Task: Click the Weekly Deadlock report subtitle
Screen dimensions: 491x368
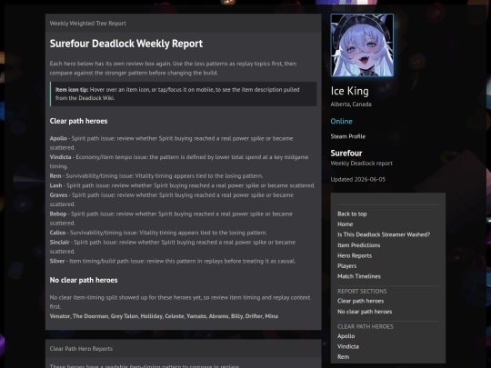Action: tap(361, 164)
